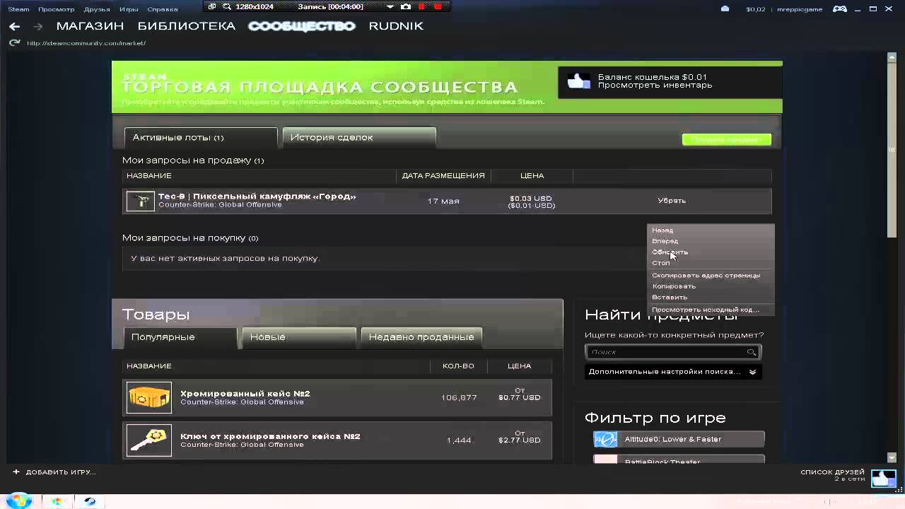
Task: Click the recorder window mode icon
Action: (214, 6)
